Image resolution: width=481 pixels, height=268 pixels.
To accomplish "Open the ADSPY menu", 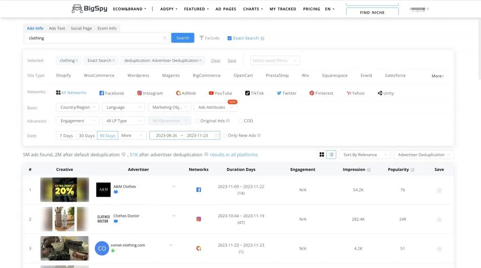I will [169, 9].
